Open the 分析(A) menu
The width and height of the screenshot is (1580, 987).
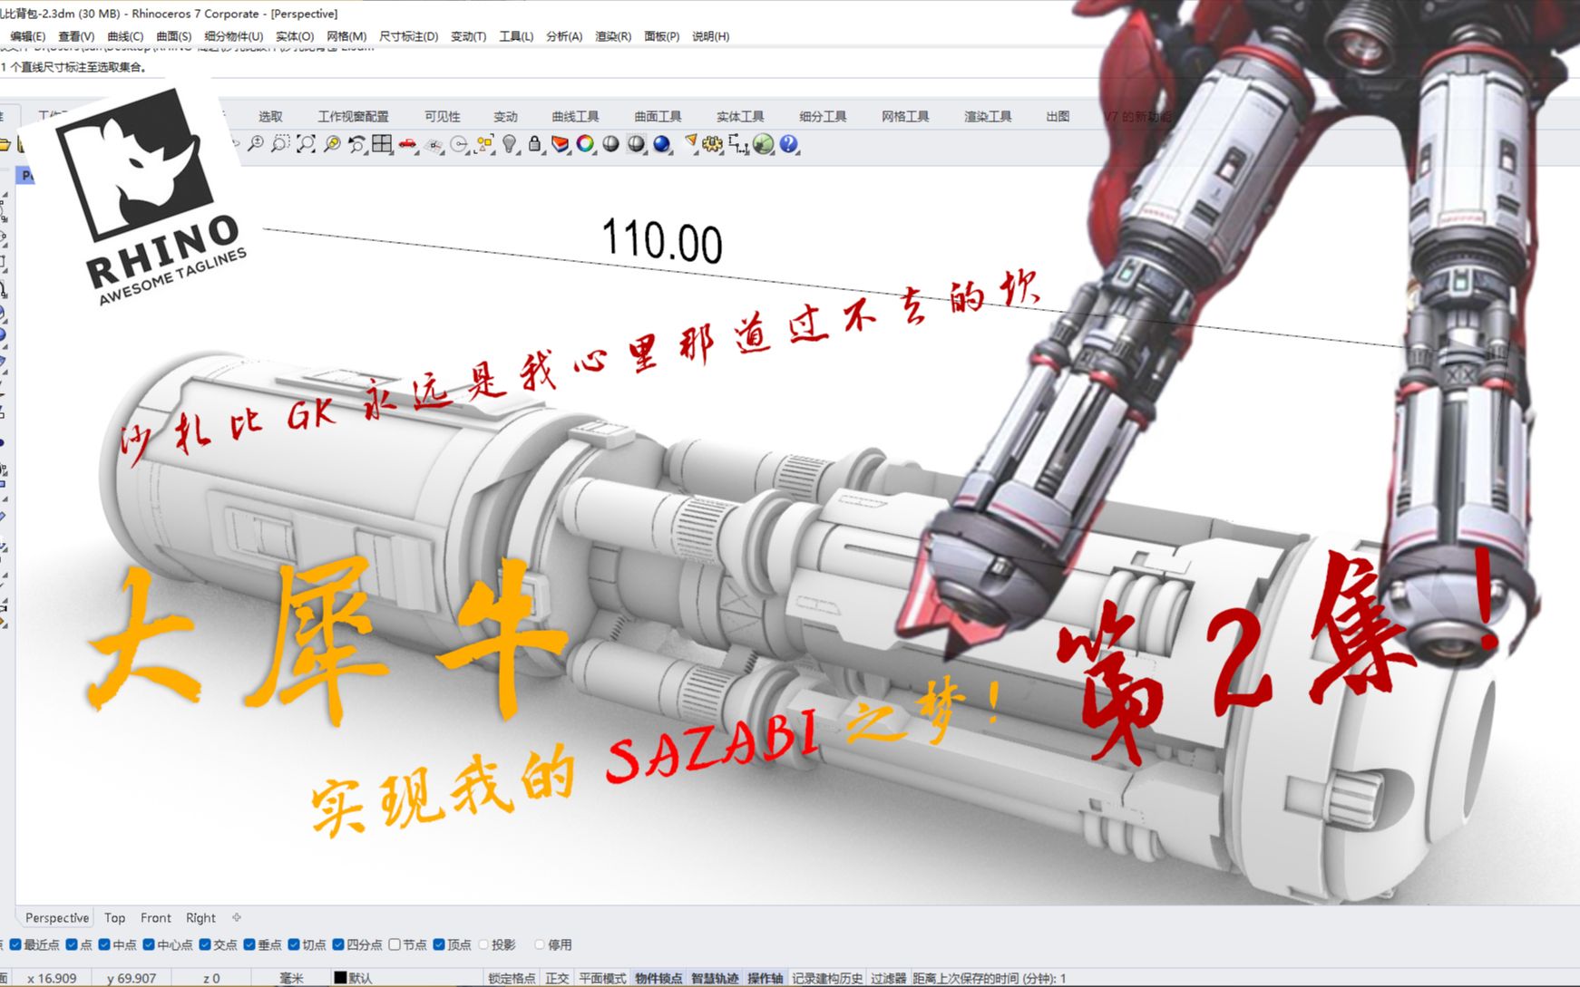coord(564,36)
